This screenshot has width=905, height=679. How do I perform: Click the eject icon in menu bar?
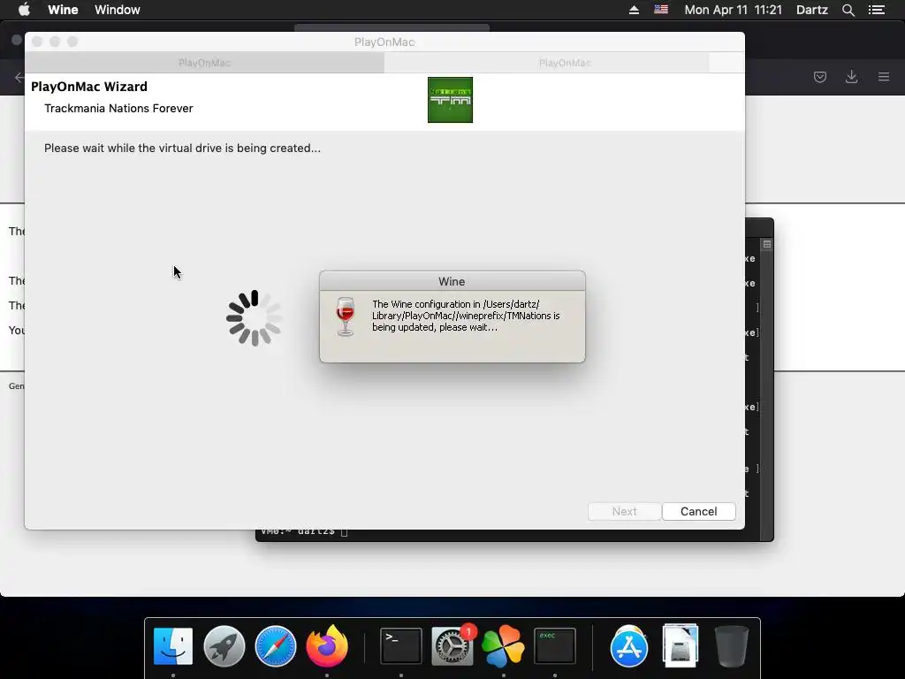634,10
